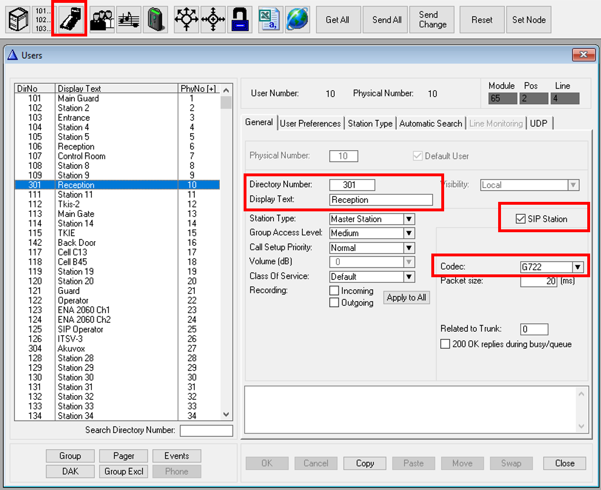Click the Excel spreadsheet export icon
The height and width of the screenshot is (490, 601).
coord(271,19)
